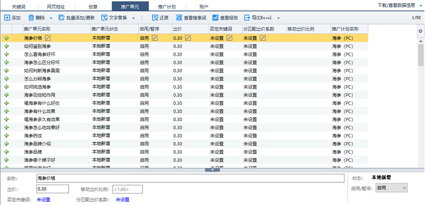Screen dimensions: 425x205
Task: Click green plus icon for 海参价格 row
Action: [x=7, y=38]
